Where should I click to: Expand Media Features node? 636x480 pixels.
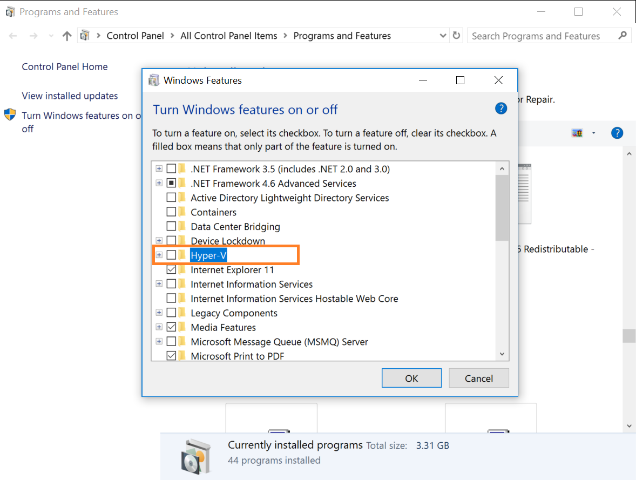click(x=159, y=327)
